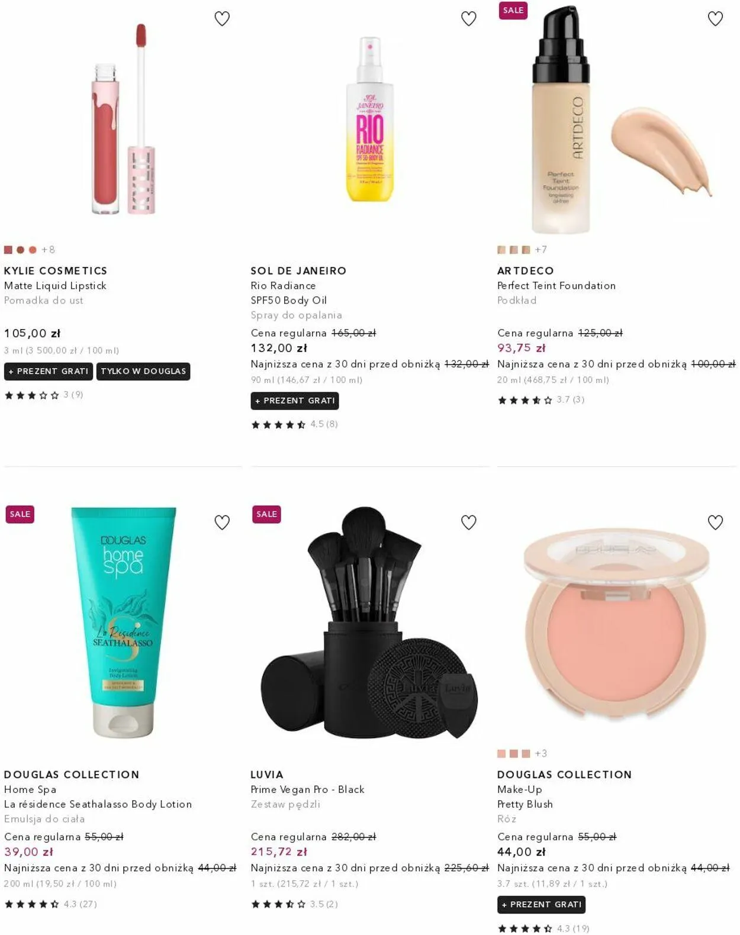Click TYLKO W DOUGLAS tag on Kylie lipstick
Image resolution: width=740 pixels, height=935 pixels.
click(143, 371)
